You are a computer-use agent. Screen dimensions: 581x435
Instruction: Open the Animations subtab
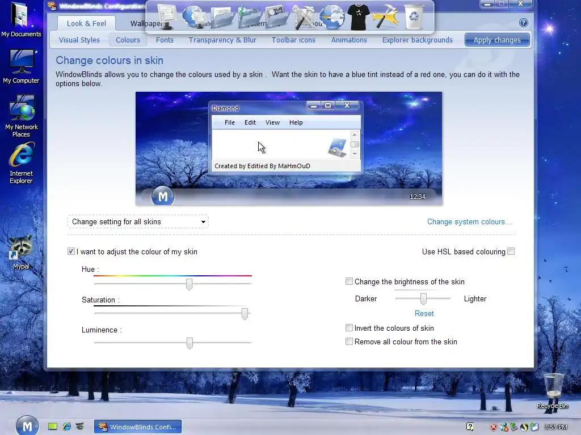tap(349, 40)
